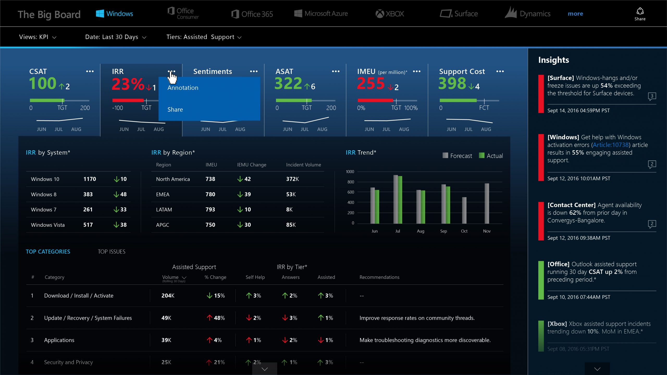Open Sentiments card ellipsis menu
Viewport: 667px width, 375px height.
point(254,71)
